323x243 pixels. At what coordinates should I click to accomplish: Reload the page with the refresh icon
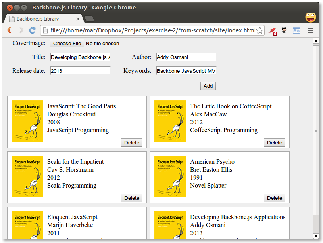click(33, 30)
